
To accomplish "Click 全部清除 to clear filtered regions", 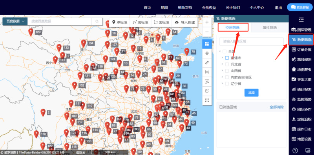I will click(277, 107).
